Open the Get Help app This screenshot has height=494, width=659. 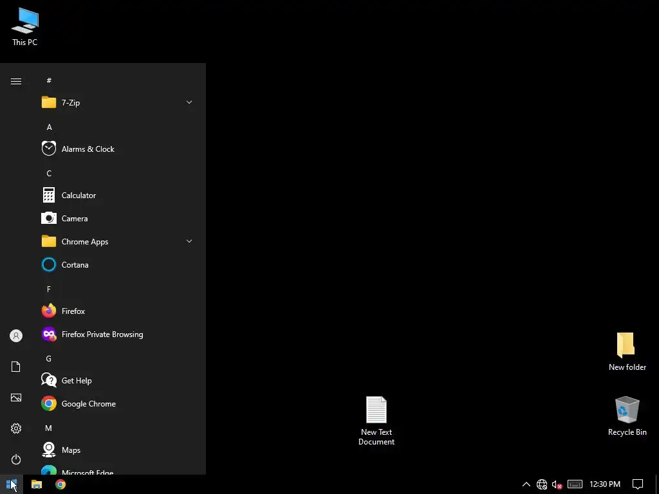pos(118,381)
